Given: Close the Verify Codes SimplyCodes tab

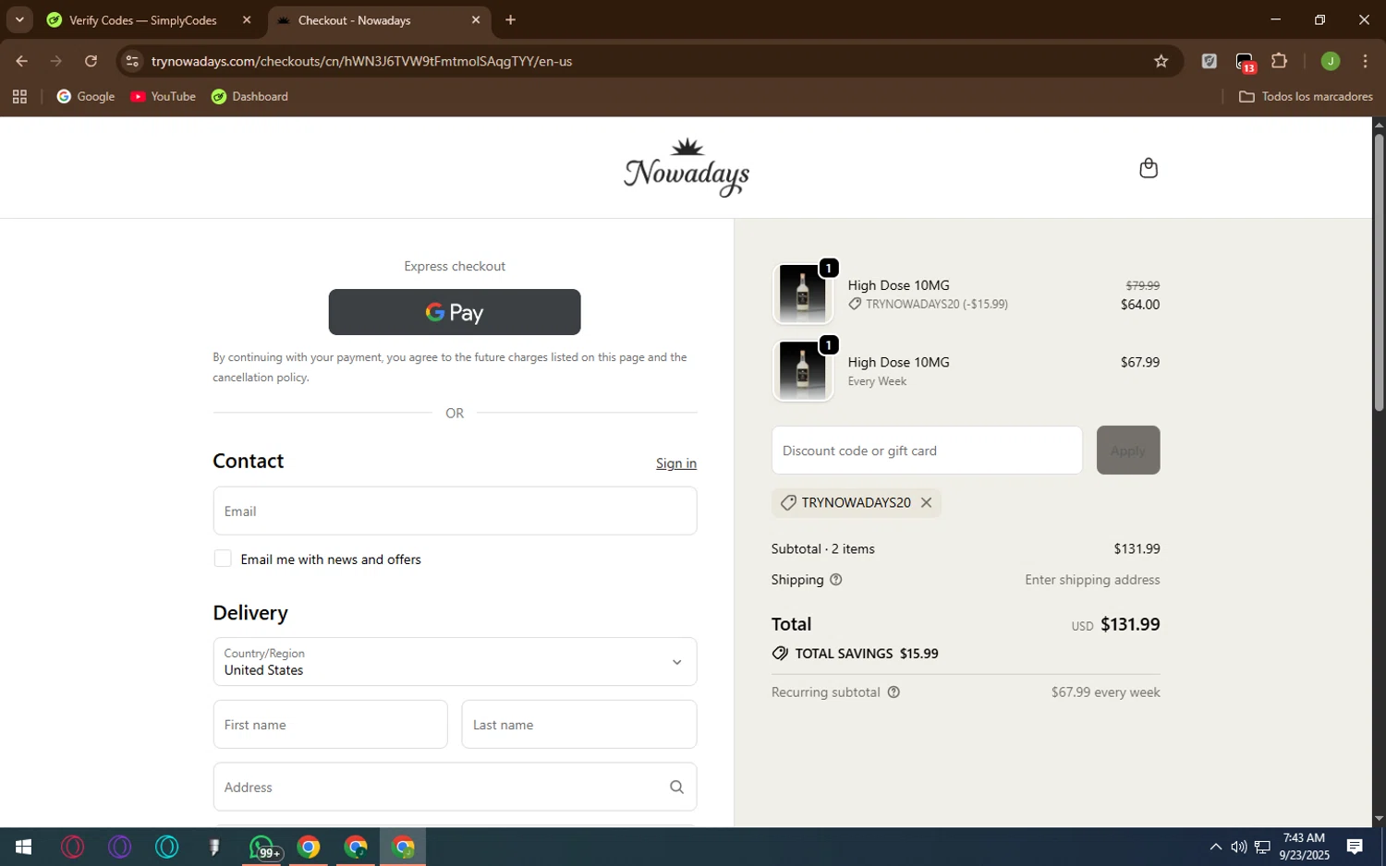Looking at the screenshot, I should click(247, 20).
